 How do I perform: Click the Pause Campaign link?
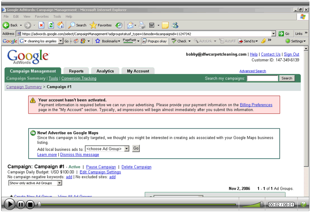point(101,167)
